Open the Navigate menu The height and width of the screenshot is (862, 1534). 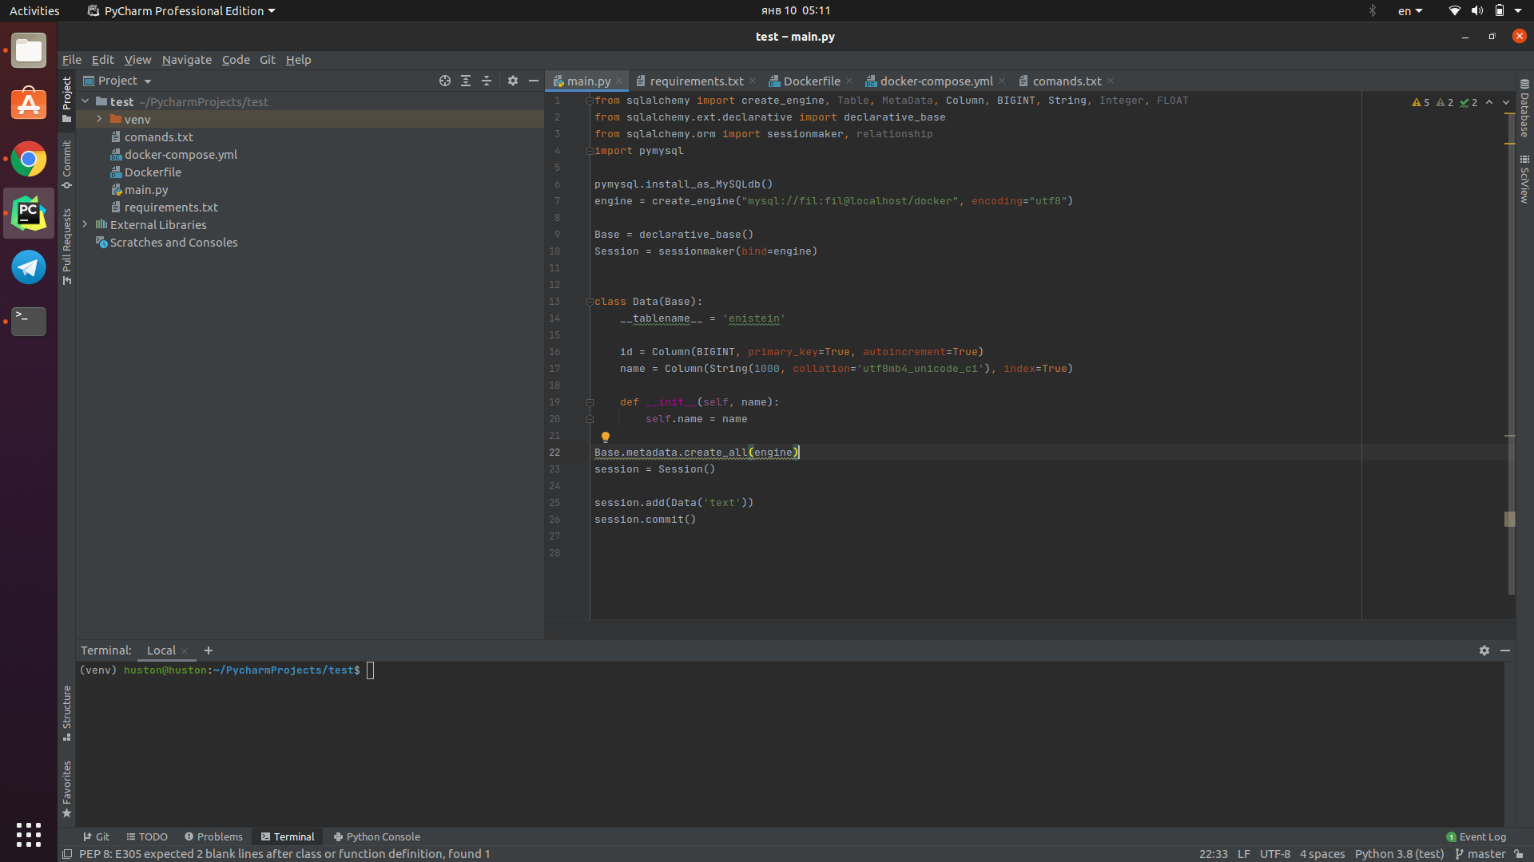(x=186, y=60)
